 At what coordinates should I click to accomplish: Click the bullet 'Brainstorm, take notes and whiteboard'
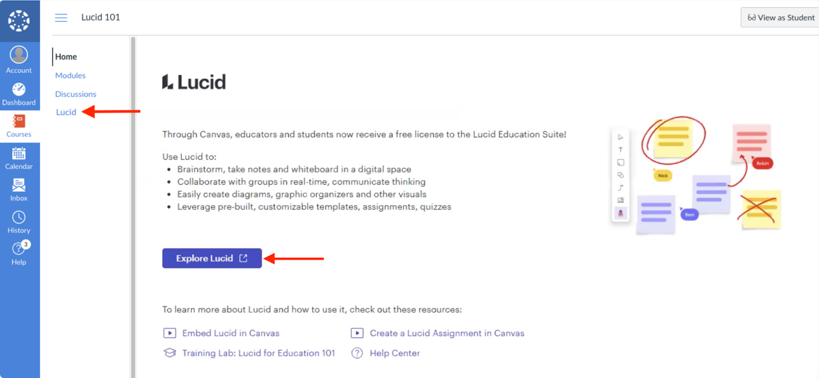tap(294, 169)
